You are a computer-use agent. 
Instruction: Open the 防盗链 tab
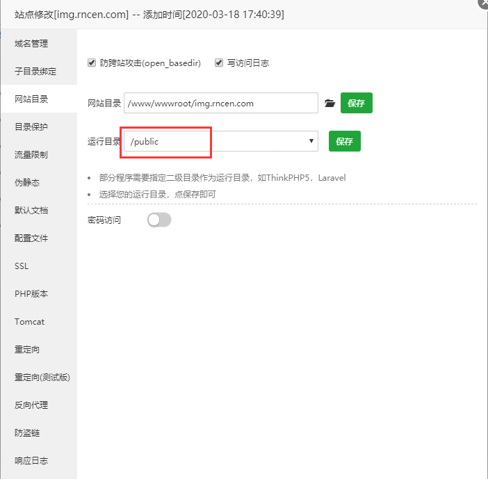tap(39, 432)
